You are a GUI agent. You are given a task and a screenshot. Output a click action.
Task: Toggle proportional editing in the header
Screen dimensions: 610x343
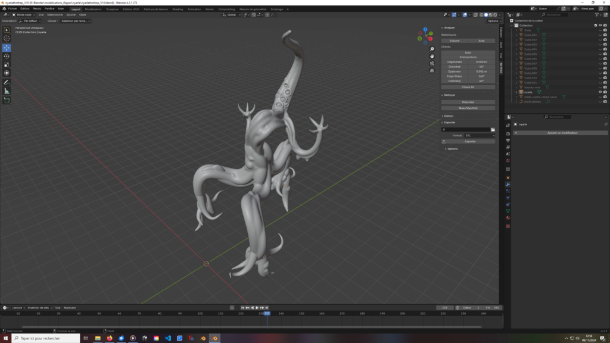[267, 15]
